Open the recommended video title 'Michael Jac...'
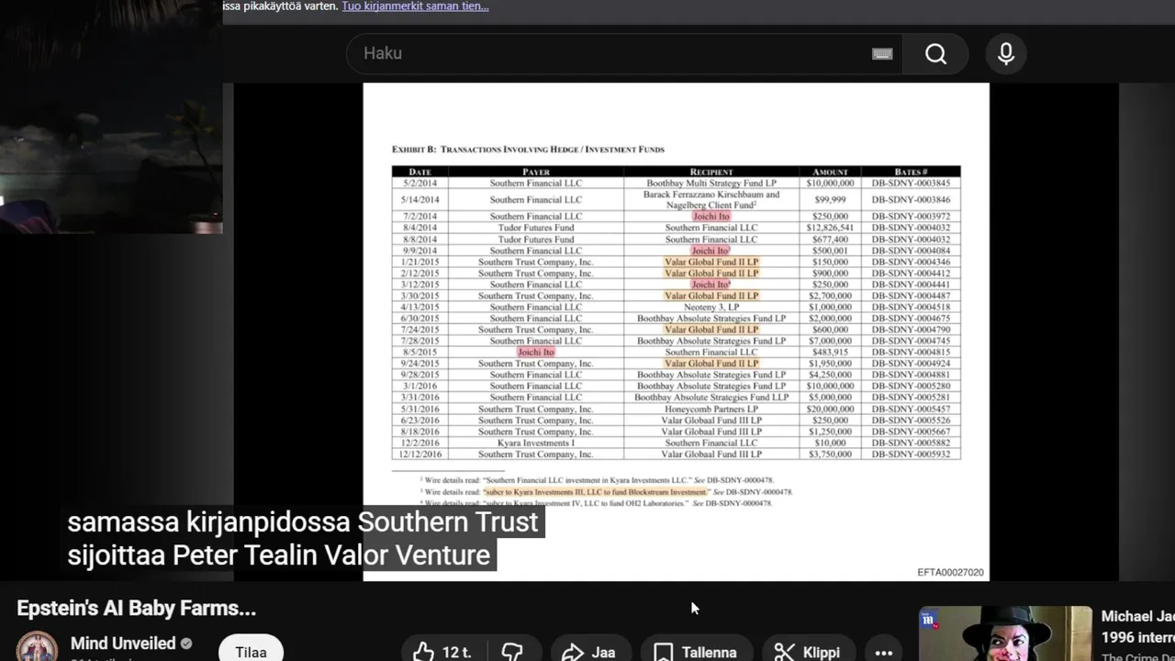This screenshot has width=1175, height=661. (x=1137, y=626)
